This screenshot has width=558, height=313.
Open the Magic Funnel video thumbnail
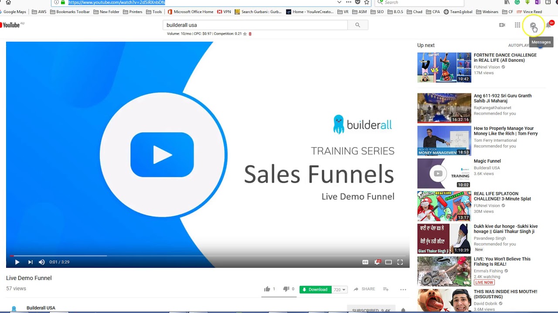(x=444, y=173)
